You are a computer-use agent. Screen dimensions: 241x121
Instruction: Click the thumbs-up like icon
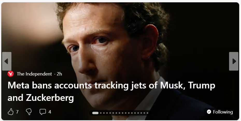[10, 112]
